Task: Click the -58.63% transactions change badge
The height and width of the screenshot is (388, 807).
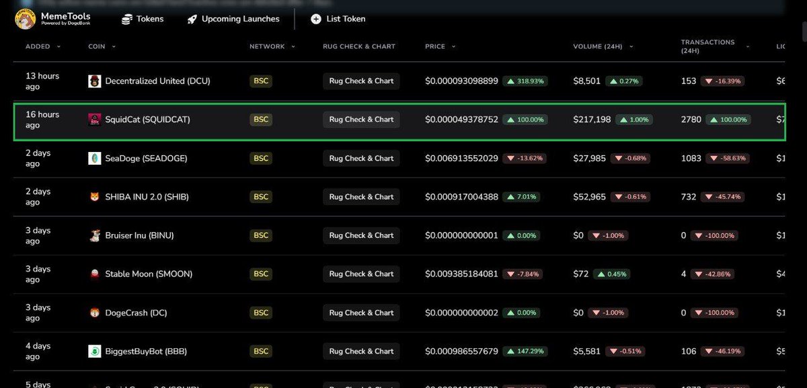Action: click(x=727, y=159)
